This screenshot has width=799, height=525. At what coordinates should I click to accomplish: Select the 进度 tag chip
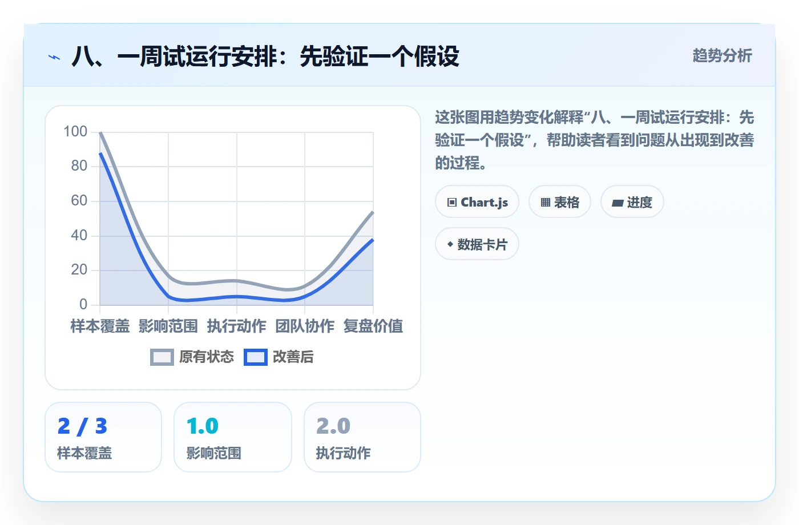(632, 201)
